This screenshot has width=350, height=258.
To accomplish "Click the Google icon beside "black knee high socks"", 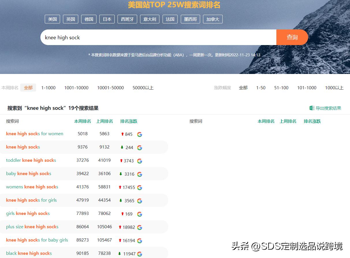I will (x=139, y=254).
